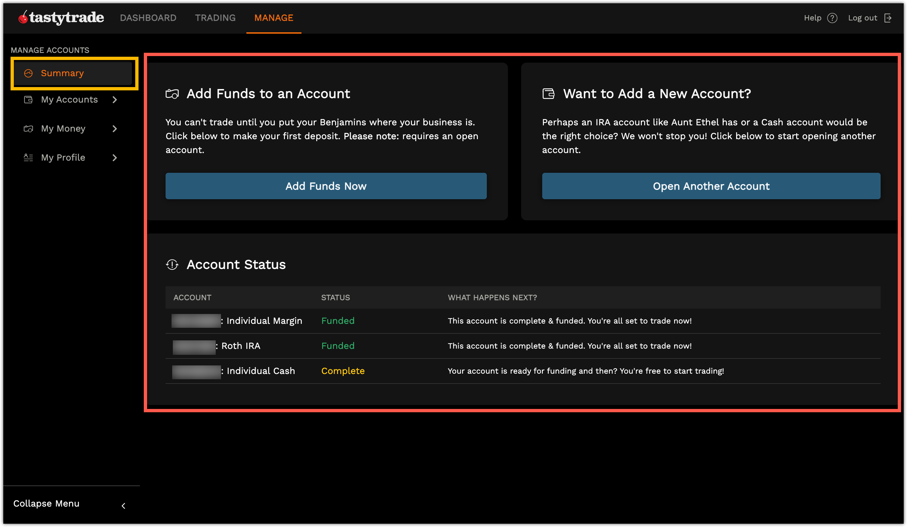Select the MANAGE tab

click(x=273, y=17)
